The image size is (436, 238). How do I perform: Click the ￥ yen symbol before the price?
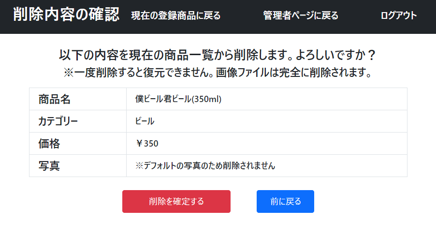tap(139, 144)
